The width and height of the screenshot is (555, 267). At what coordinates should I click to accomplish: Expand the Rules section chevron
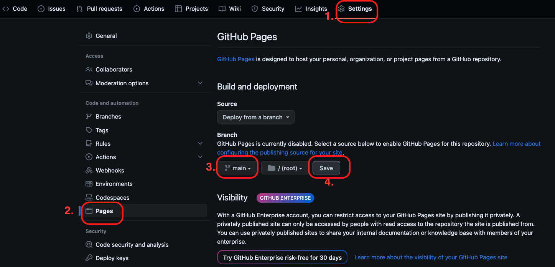click(200, 143)
